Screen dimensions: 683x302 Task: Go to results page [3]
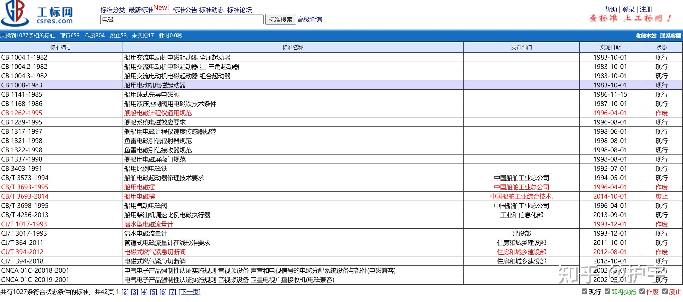[134, 292]
